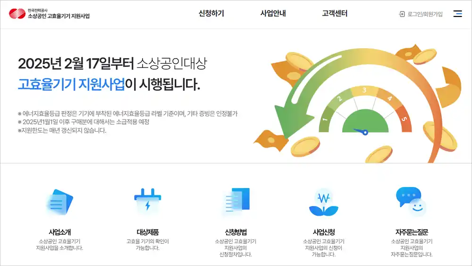Click the 로그인/회원가입 link text

(x=425, y=14)
